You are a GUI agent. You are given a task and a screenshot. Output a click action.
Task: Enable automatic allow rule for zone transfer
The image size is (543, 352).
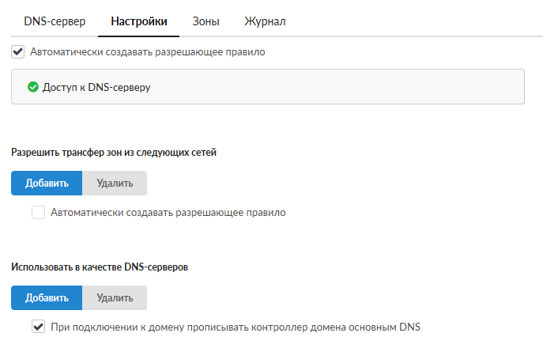(x=38, y=212)
